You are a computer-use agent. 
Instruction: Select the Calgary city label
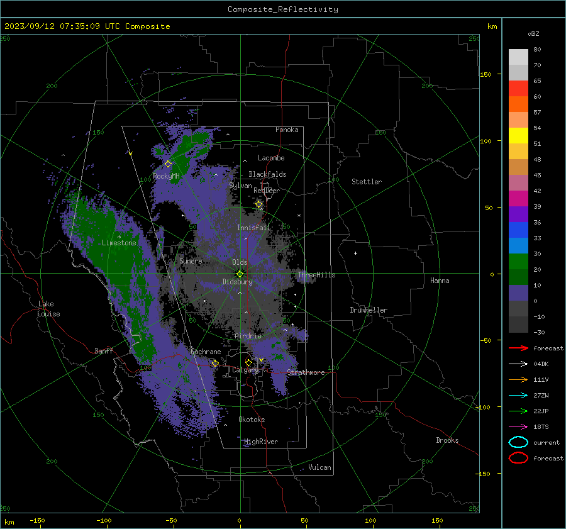coord(245,370)
